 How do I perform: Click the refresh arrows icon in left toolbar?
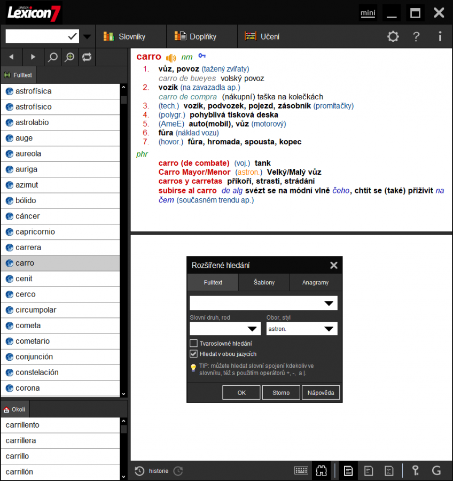pyautogui.click(x=87, y=57)
